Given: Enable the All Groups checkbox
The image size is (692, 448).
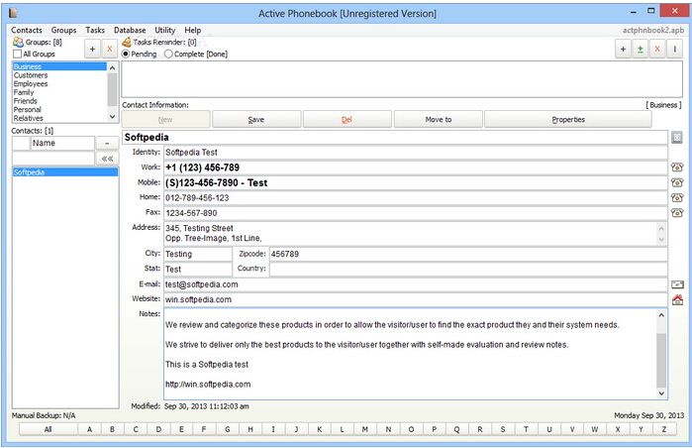Looking at the screenshot, I should click(19, 54).
